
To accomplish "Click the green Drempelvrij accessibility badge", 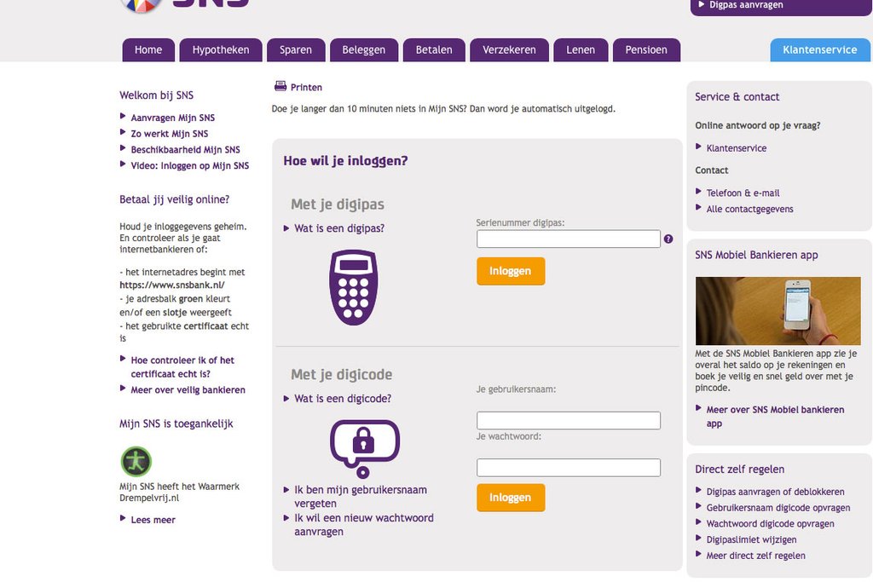I will [136, 461].
